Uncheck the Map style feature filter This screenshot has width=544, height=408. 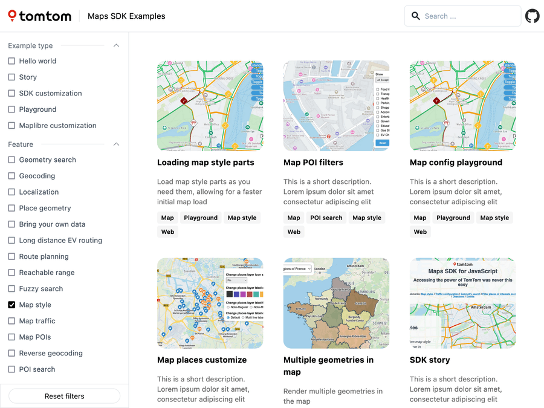[11, 305]
